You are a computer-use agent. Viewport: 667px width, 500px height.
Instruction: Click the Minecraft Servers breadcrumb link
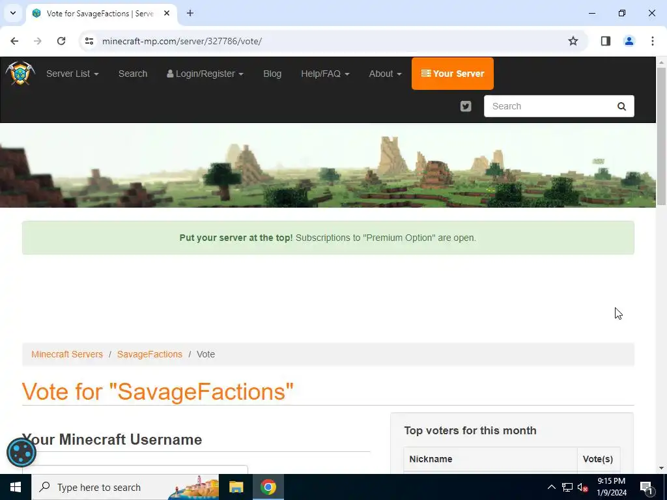[x=67, y=354]
